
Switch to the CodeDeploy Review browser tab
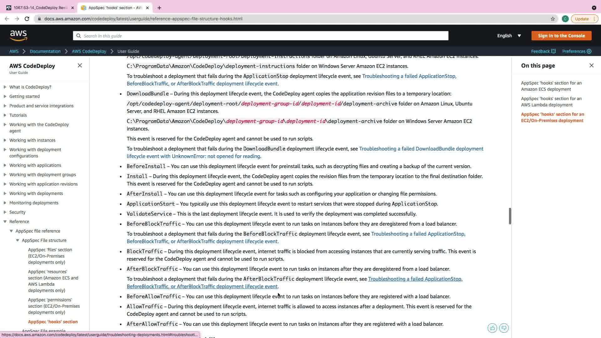[x=40, y=8]
